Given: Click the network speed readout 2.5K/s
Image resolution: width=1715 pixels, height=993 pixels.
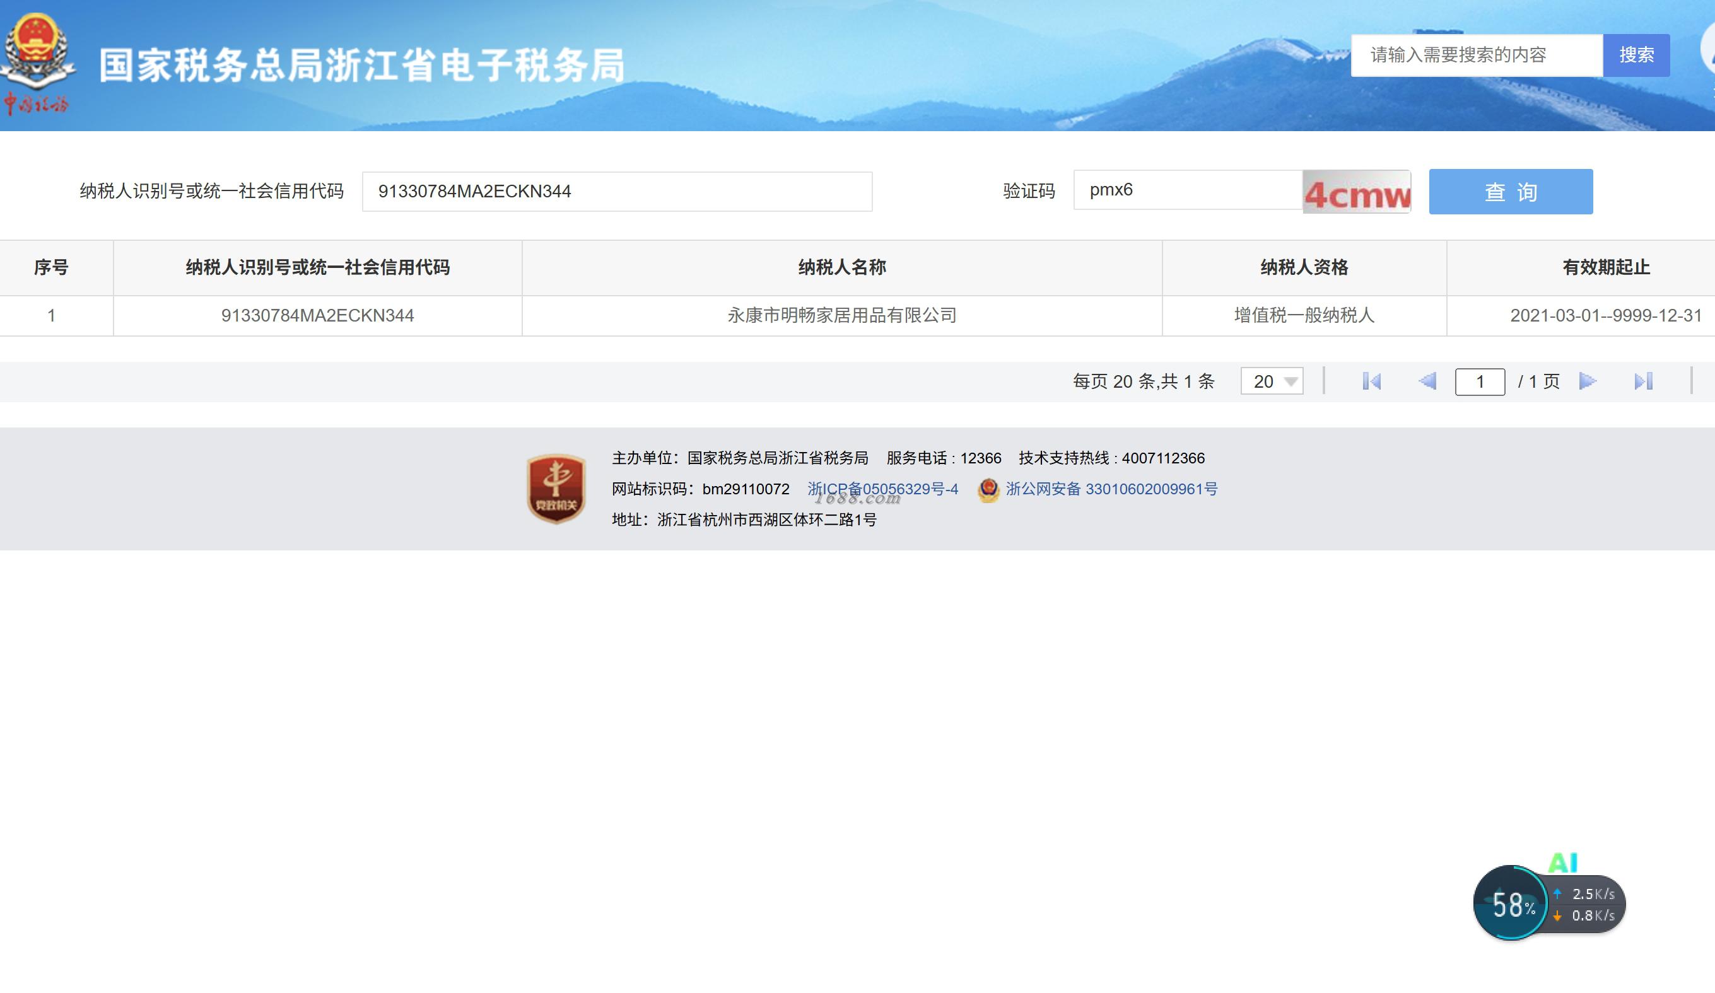Looking at the screenshot, I should [1593, 895].
